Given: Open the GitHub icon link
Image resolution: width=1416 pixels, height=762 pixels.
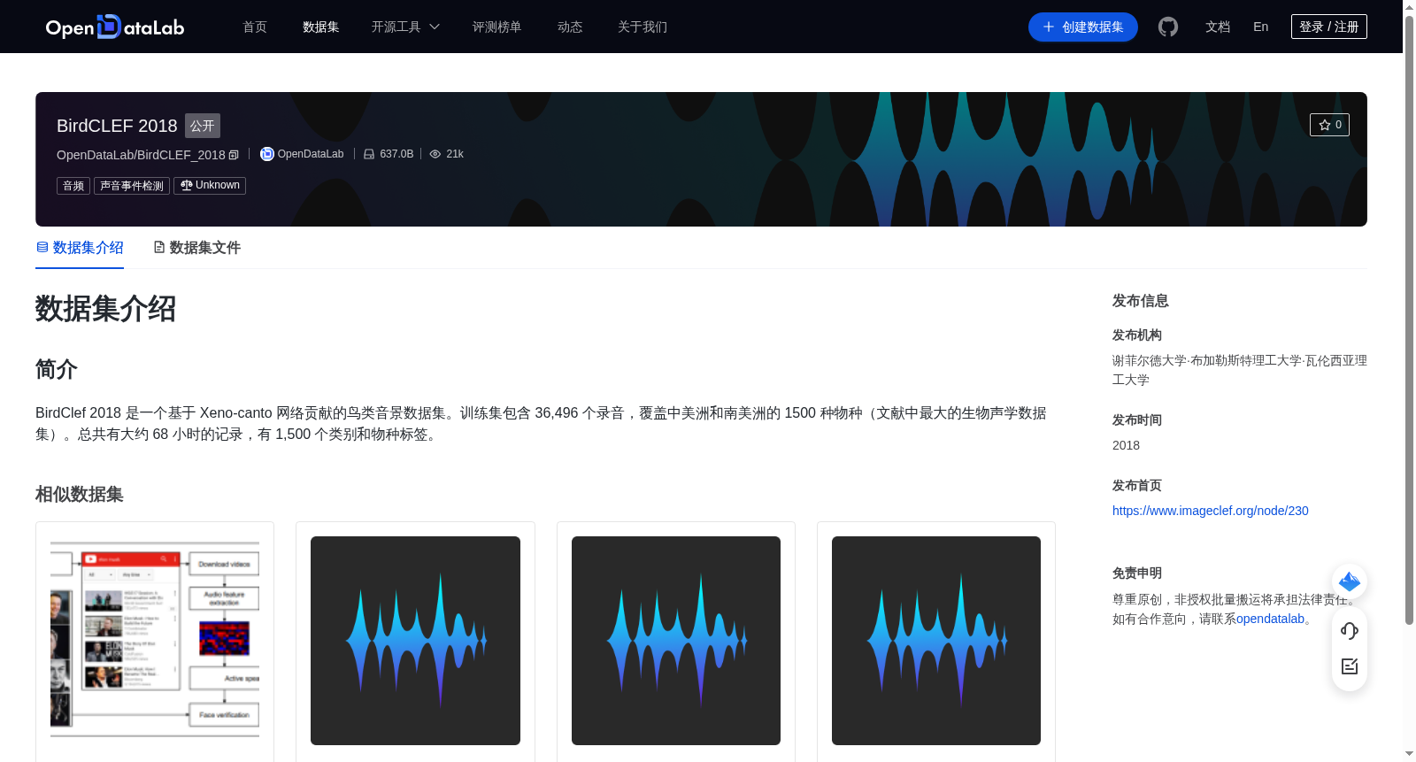Looking at the screenshot, I should point(1168,27).
